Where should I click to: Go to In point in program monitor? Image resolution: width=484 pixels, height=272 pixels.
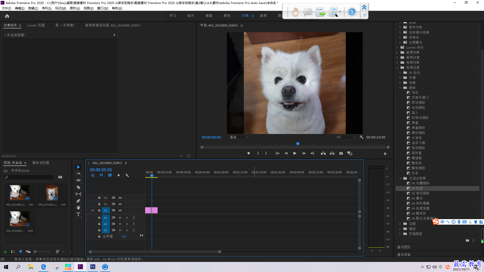[277, 153]
